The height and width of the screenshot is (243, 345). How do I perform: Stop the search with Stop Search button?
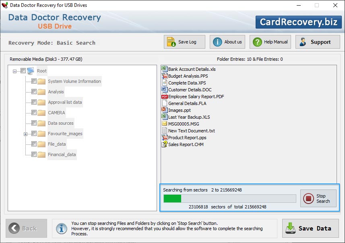(x=318, y=198)
